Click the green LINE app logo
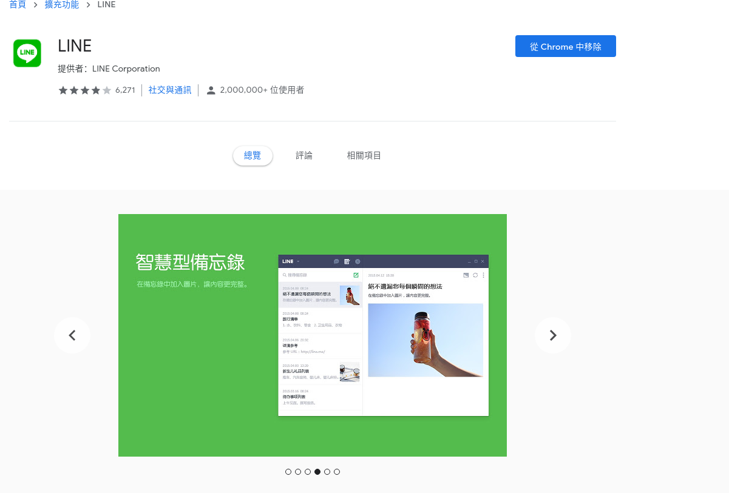Image resolution: width=729 pixels, height=493 pixels. coord(27,53)
